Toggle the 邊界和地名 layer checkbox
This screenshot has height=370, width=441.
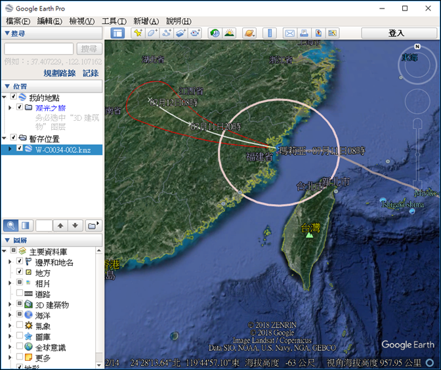coord(20,261)
